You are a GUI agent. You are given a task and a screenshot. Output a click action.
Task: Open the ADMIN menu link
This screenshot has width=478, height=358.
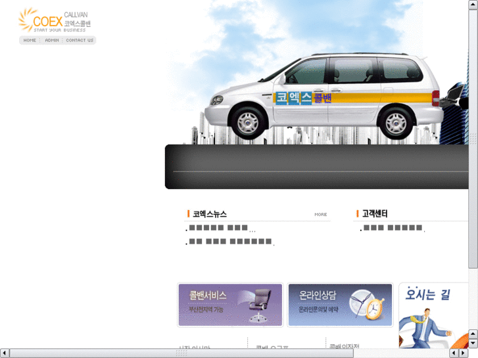[x=52, y=40]
